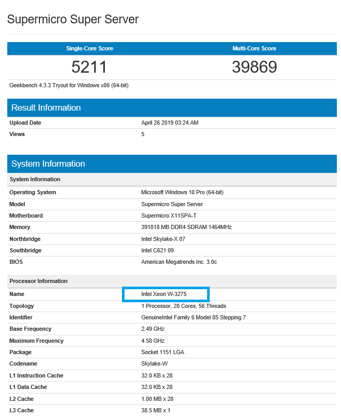
Task: Click the 1.00 MB x 28 value
Action: 157,399
